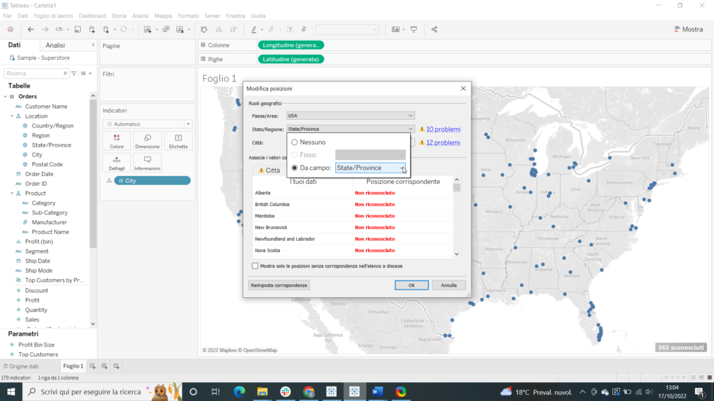This screenshot has height=401, width=714.
Task: Open the Da campo field dropdown
Action: [x=403, y=168]
